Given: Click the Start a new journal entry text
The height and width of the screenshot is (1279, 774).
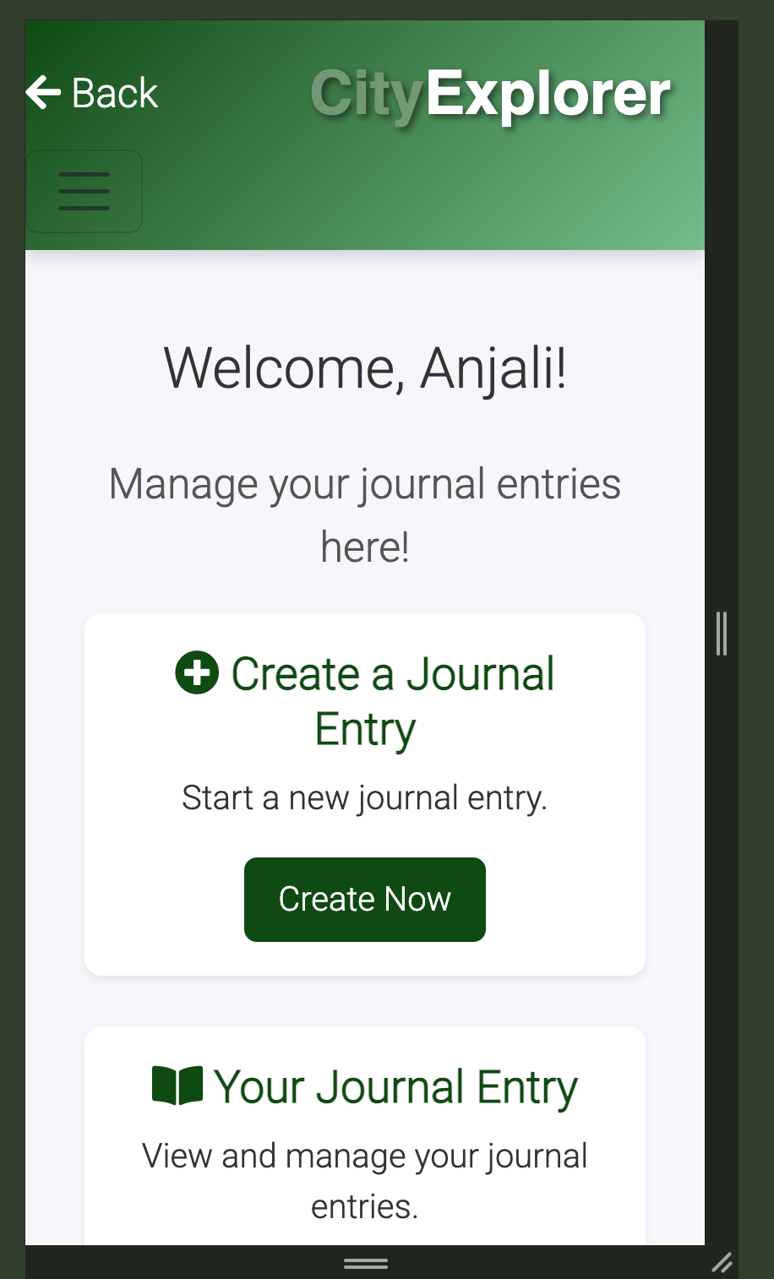Looking at the screenshot, I should 365,798.
